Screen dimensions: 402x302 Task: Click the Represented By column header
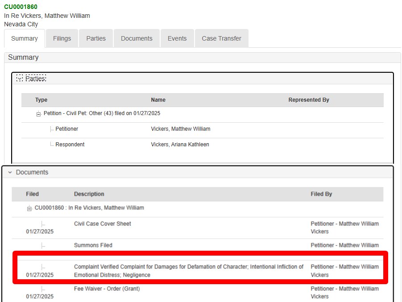click(x=309, y=100)
